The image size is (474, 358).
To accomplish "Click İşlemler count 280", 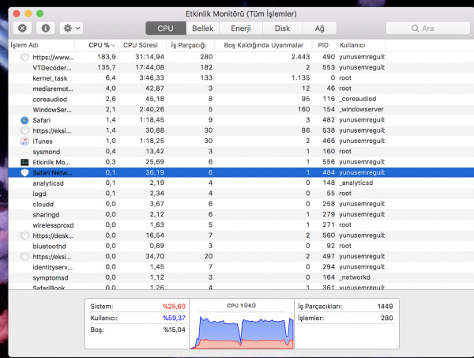I will 387,318.
